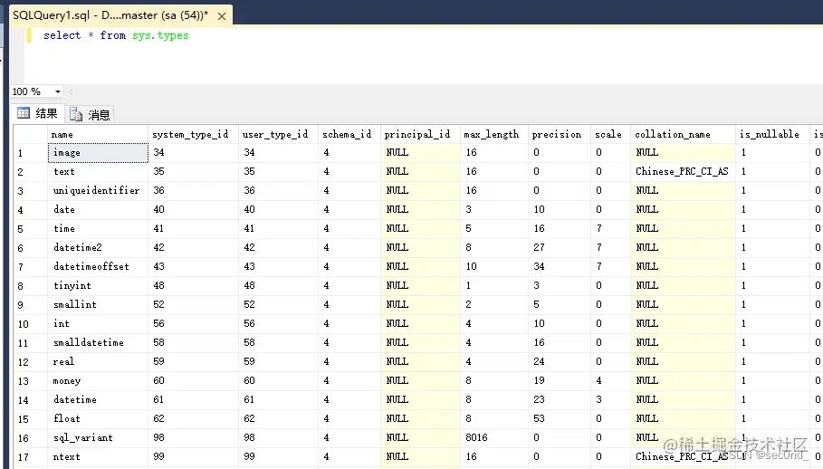Switch to the 消息 messages tab
The height and width of the screenshot is (469, 823).
tap(90, 114)
